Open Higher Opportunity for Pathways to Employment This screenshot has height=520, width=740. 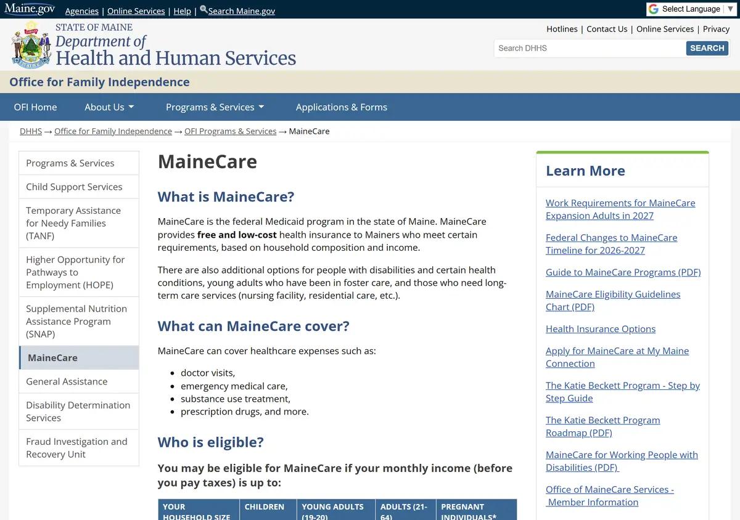coord(79,272)
